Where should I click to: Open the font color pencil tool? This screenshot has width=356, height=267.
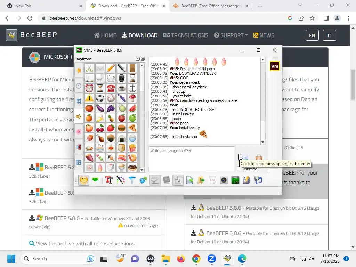[121, 180]
